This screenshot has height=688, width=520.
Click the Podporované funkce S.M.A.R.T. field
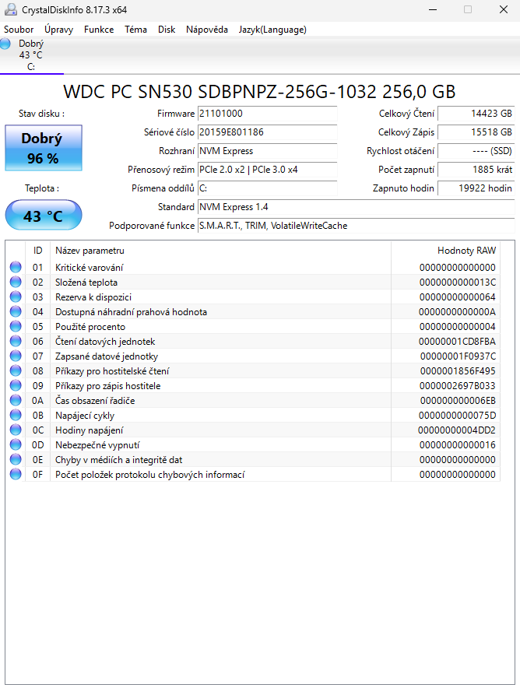356,226
